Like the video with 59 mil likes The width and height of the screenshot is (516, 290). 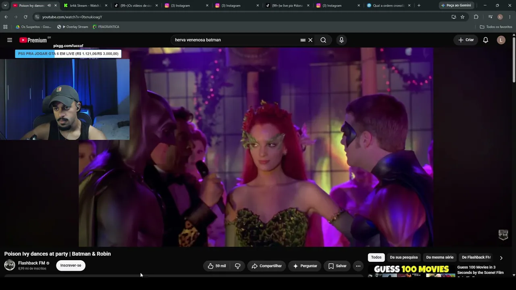point(217,266)
